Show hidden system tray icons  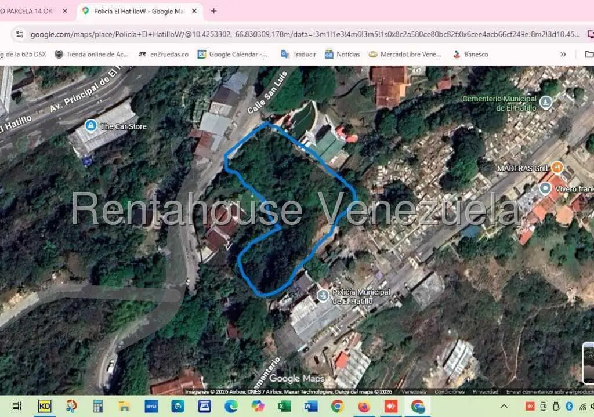click(504, 407)
